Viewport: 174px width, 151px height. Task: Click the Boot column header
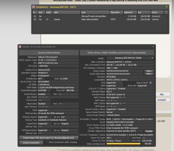pyautogui.click(x=41, y=12)
